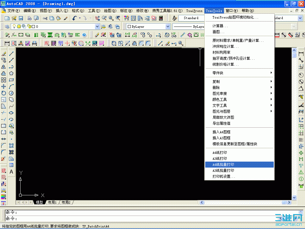Choose A3纸批量打印 menu entry
The height and width of the screenshot is (229, 305).
tap(240, 171)
